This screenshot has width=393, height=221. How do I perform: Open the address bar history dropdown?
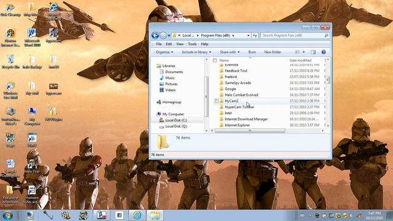pyautogui.click(x=248, y=36)
